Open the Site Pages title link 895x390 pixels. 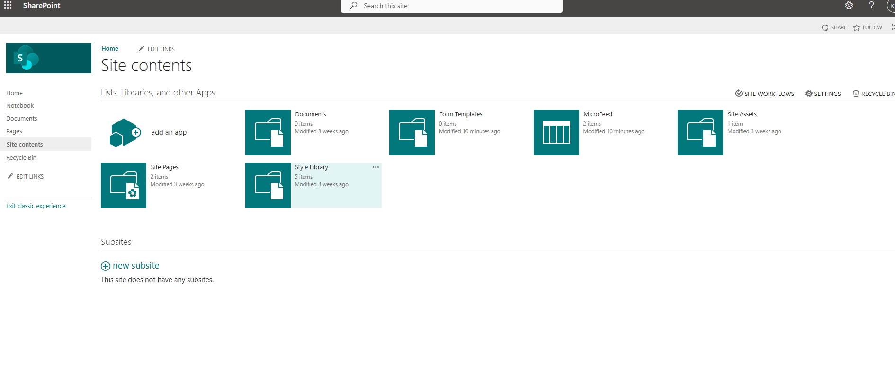pyautogui.click(x=164, y=167)
